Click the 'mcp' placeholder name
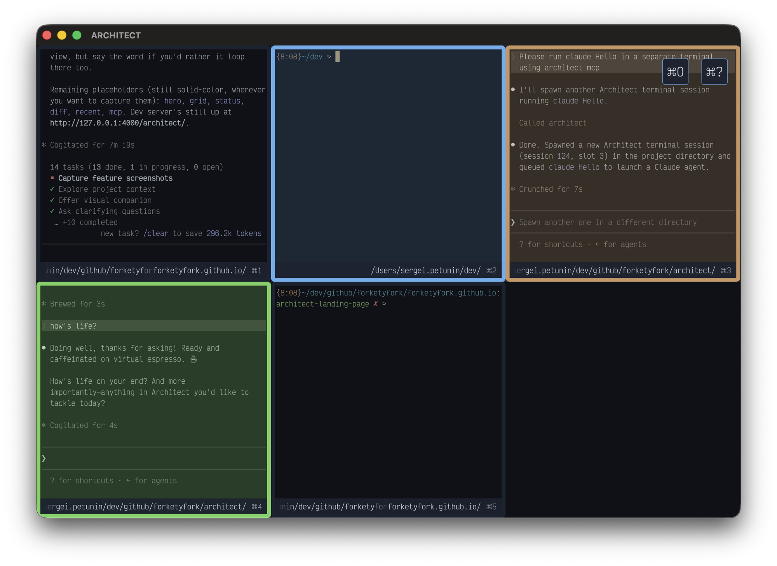The height and width of the screenshot is (566, 777). (115, 112)
